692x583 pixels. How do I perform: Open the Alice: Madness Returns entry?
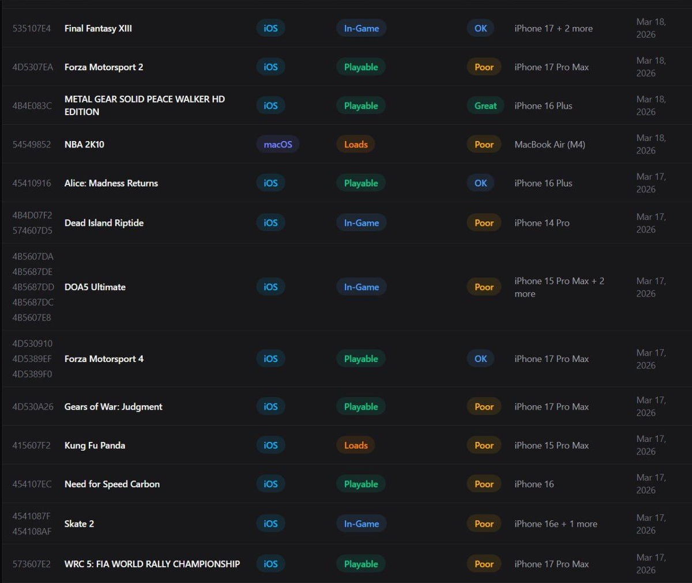tap(111, 183)
